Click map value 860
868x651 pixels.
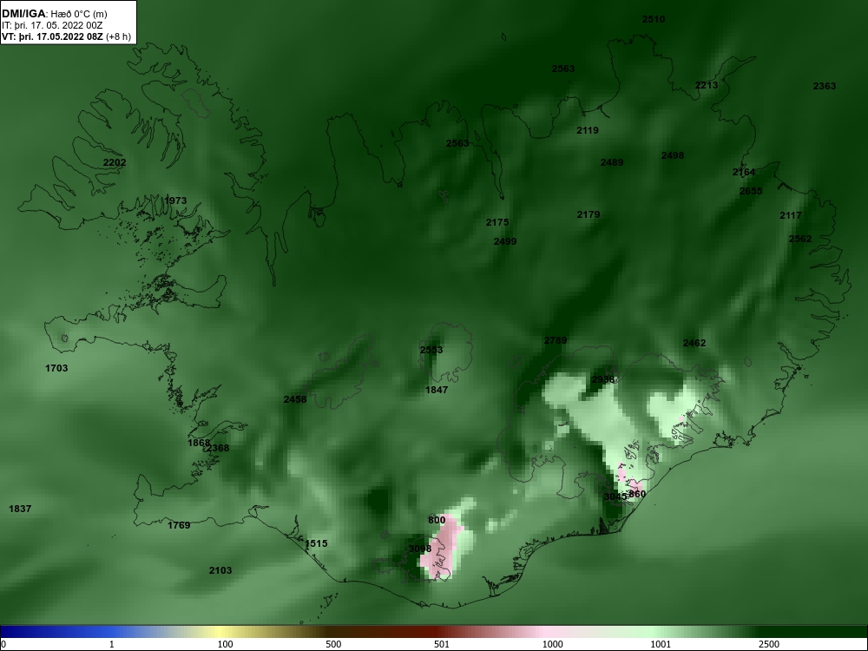click(638, 494)
